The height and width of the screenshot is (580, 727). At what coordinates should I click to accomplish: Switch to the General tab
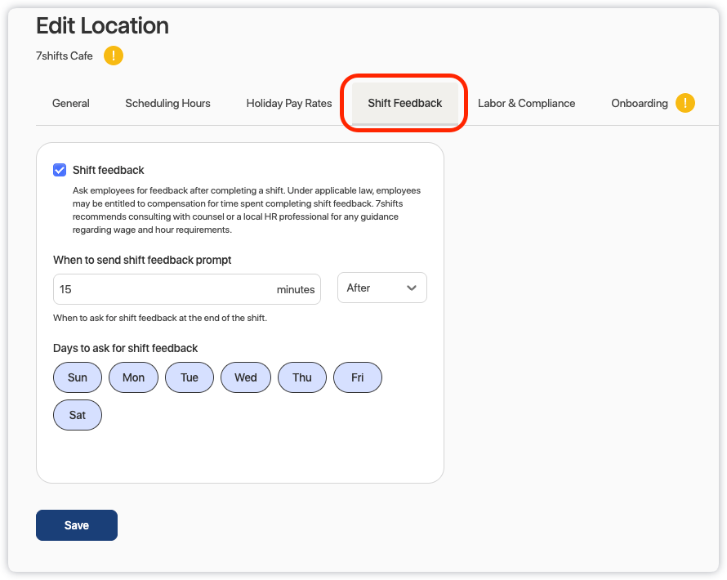pos(71,104)
